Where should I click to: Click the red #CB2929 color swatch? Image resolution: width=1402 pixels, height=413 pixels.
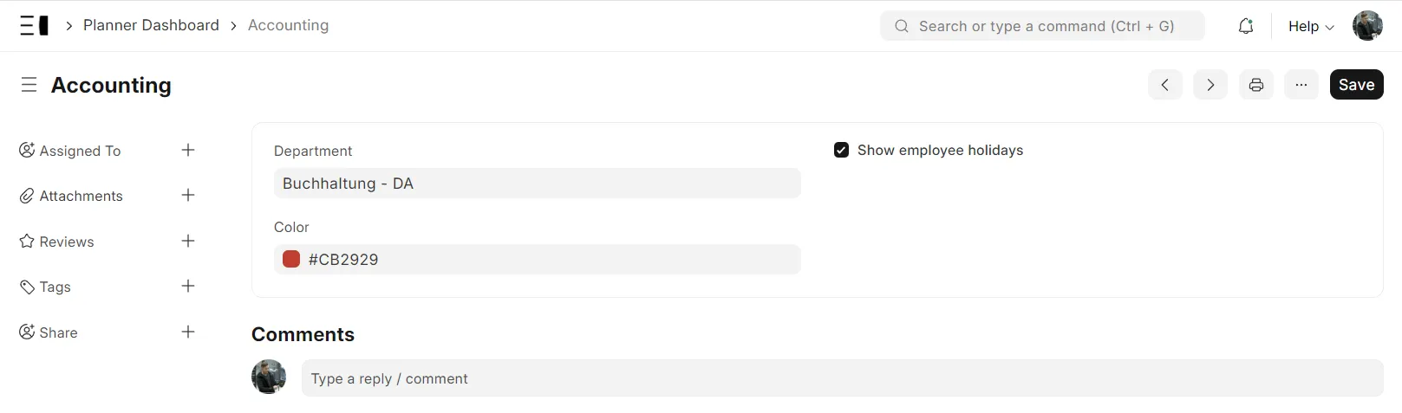(x=291, y=259)
